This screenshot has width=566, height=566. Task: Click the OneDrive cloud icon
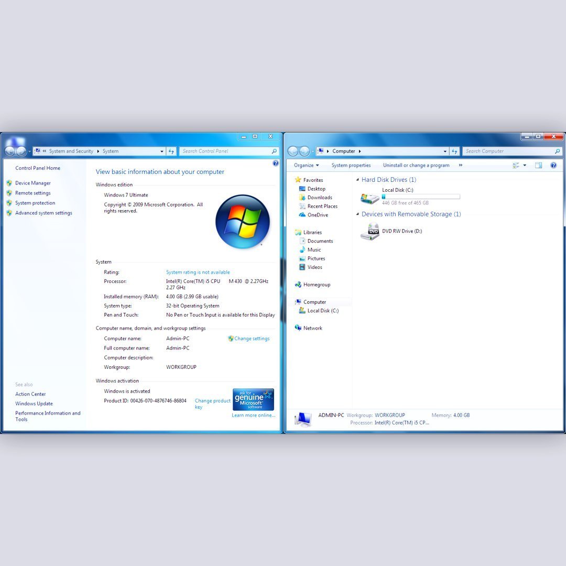tap(302, 215)
